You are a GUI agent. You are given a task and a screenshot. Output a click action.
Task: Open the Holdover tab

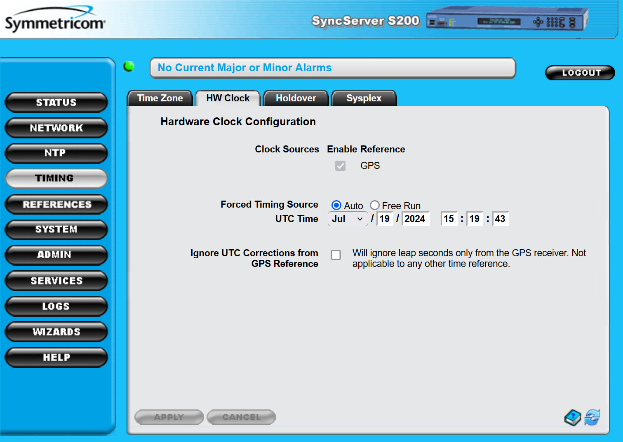[296, 98]
